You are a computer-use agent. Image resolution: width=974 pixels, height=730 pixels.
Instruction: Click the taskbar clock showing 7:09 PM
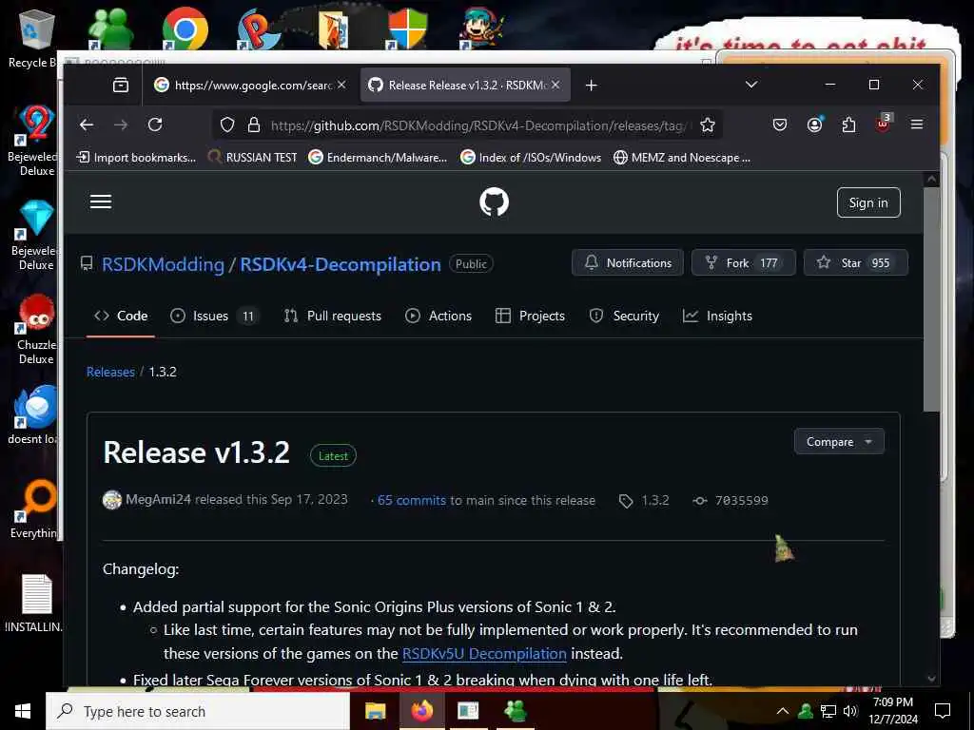click(893, 711)
